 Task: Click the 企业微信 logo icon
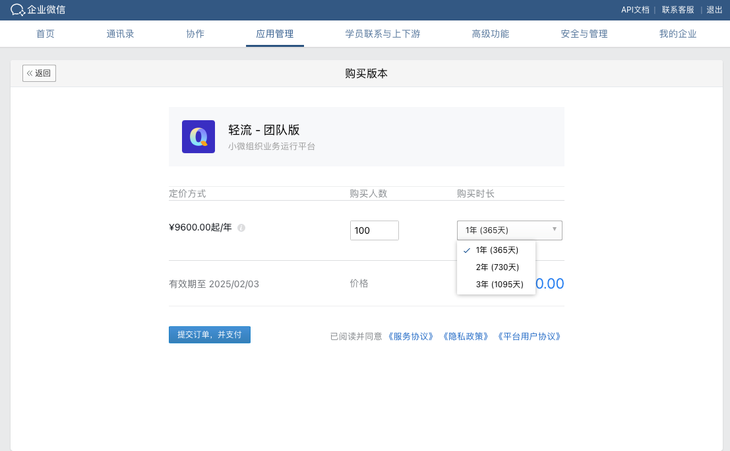[18, 10]
